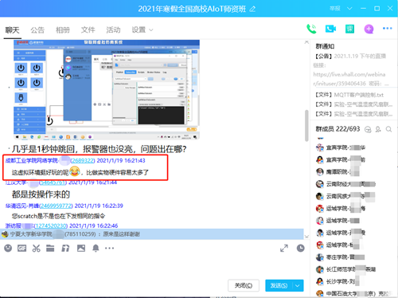This screenshot has height=298, width=398.
Task: Click the 举报 report link
Action: [x=335, y=9]
